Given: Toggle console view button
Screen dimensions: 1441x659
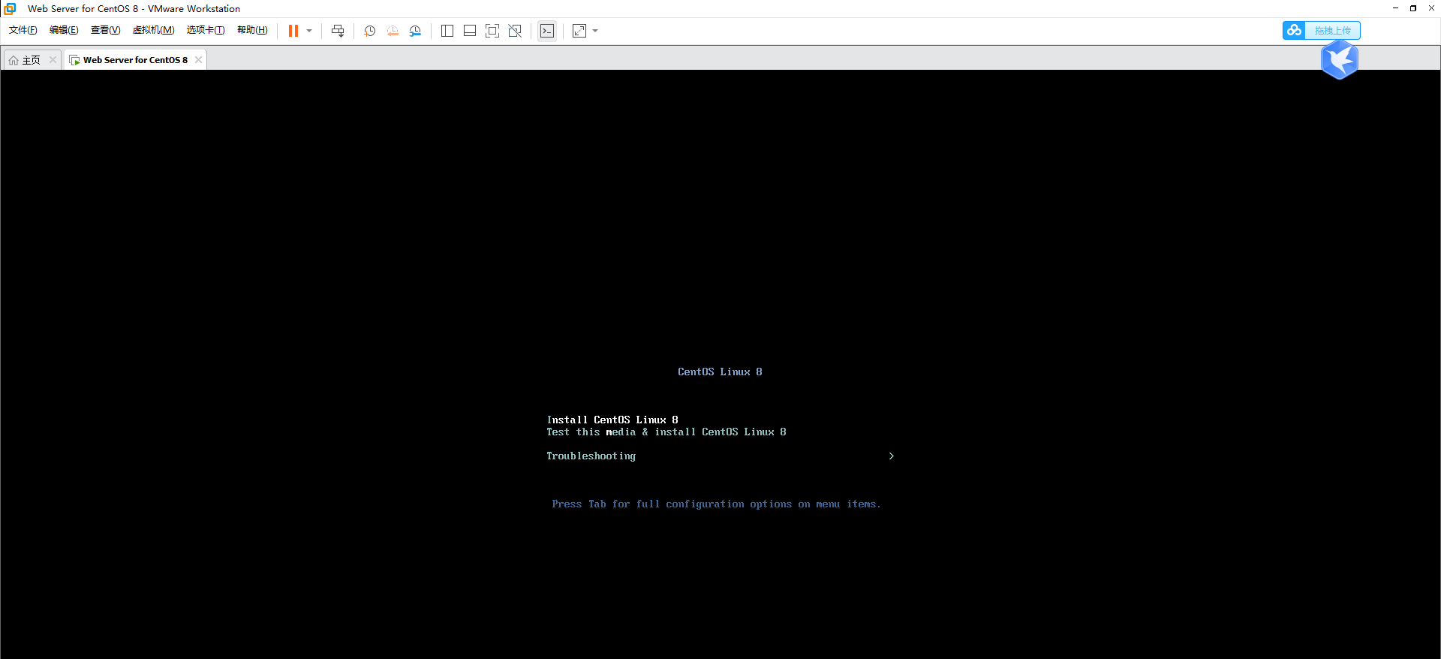Looking at the screenshot, I should point(547,31).
